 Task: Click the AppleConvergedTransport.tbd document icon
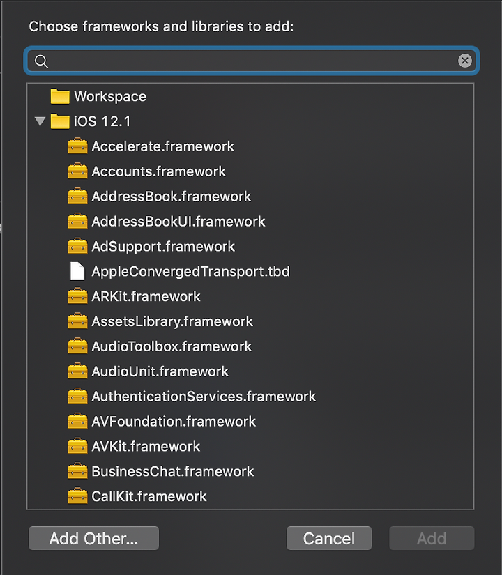tap(77, 271)
